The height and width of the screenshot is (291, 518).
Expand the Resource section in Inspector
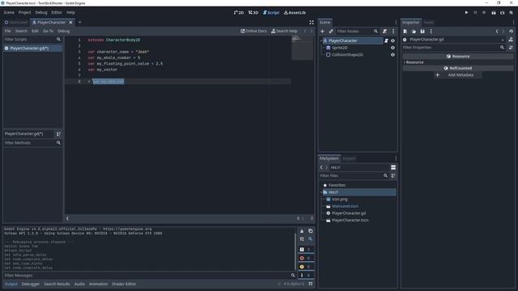414,62
